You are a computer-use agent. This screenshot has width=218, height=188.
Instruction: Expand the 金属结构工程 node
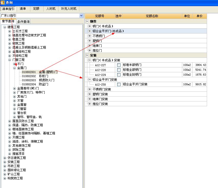[x=10, y=52]
